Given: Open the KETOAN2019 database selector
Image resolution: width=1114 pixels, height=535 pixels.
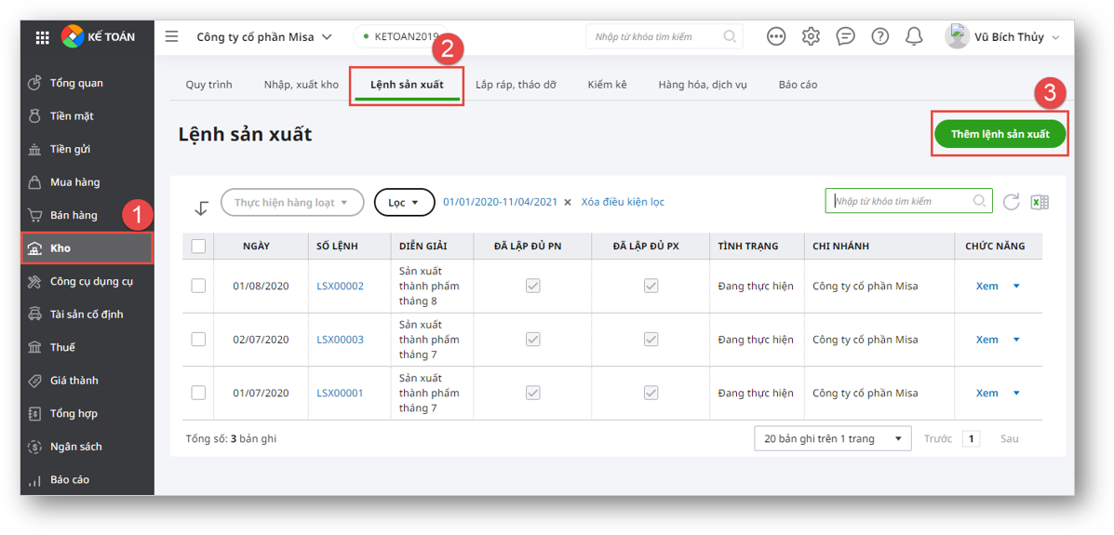Looking at the screenshot, I should 401,36.
